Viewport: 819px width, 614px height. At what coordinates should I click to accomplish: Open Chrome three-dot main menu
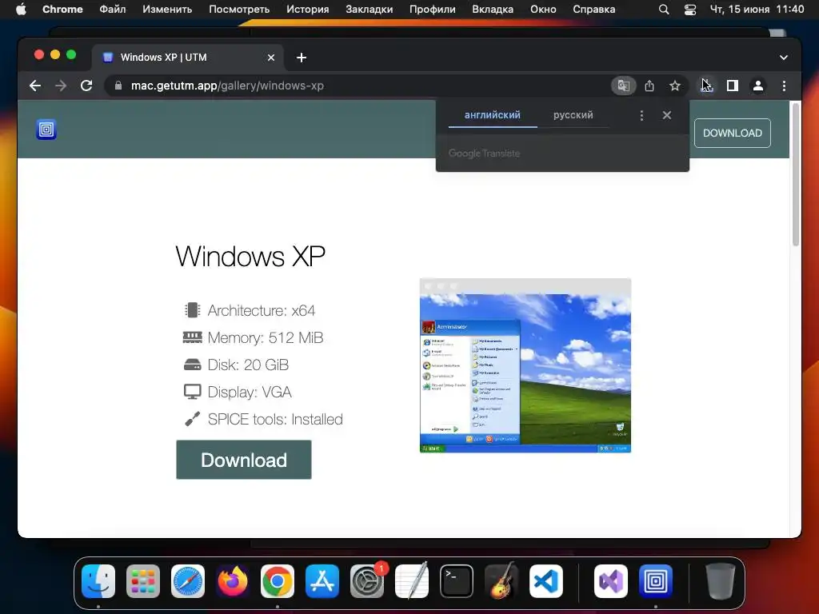pos(784,86)
